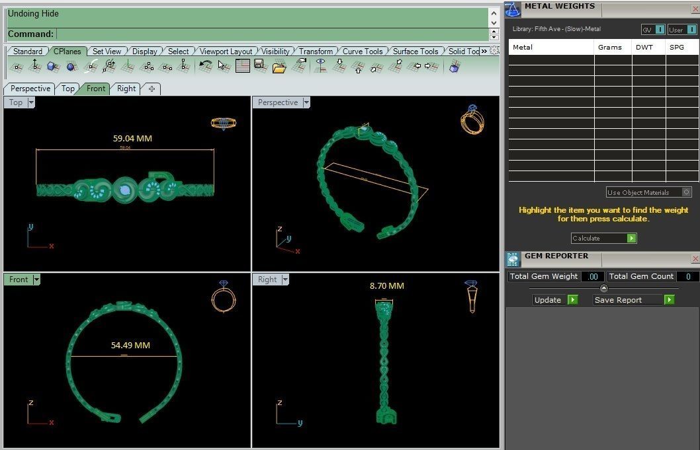Image resolution: width=700 pixels, height=450 pixels.
Task: Open toolbar options gear icon
Action: coord(494,51)
